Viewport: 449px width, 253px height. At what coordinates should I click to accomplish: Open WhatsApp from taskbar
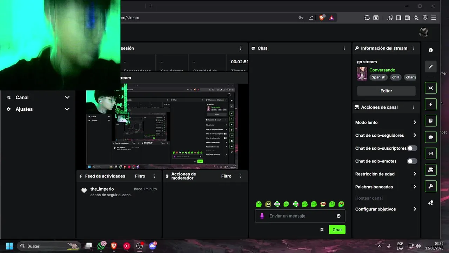coord(101,246)
